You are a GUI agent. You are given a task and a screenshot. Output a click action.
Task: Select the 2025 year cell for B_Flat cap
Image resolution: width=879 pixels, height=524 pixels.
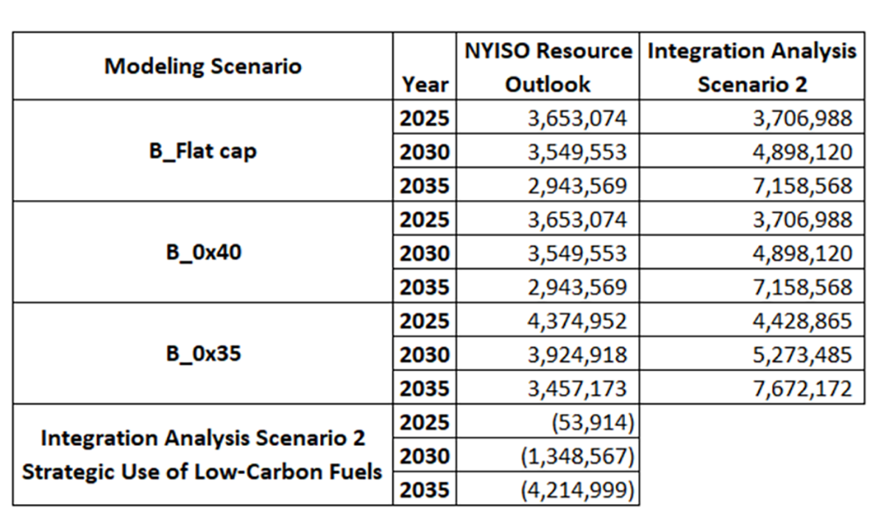click(425, 119)
